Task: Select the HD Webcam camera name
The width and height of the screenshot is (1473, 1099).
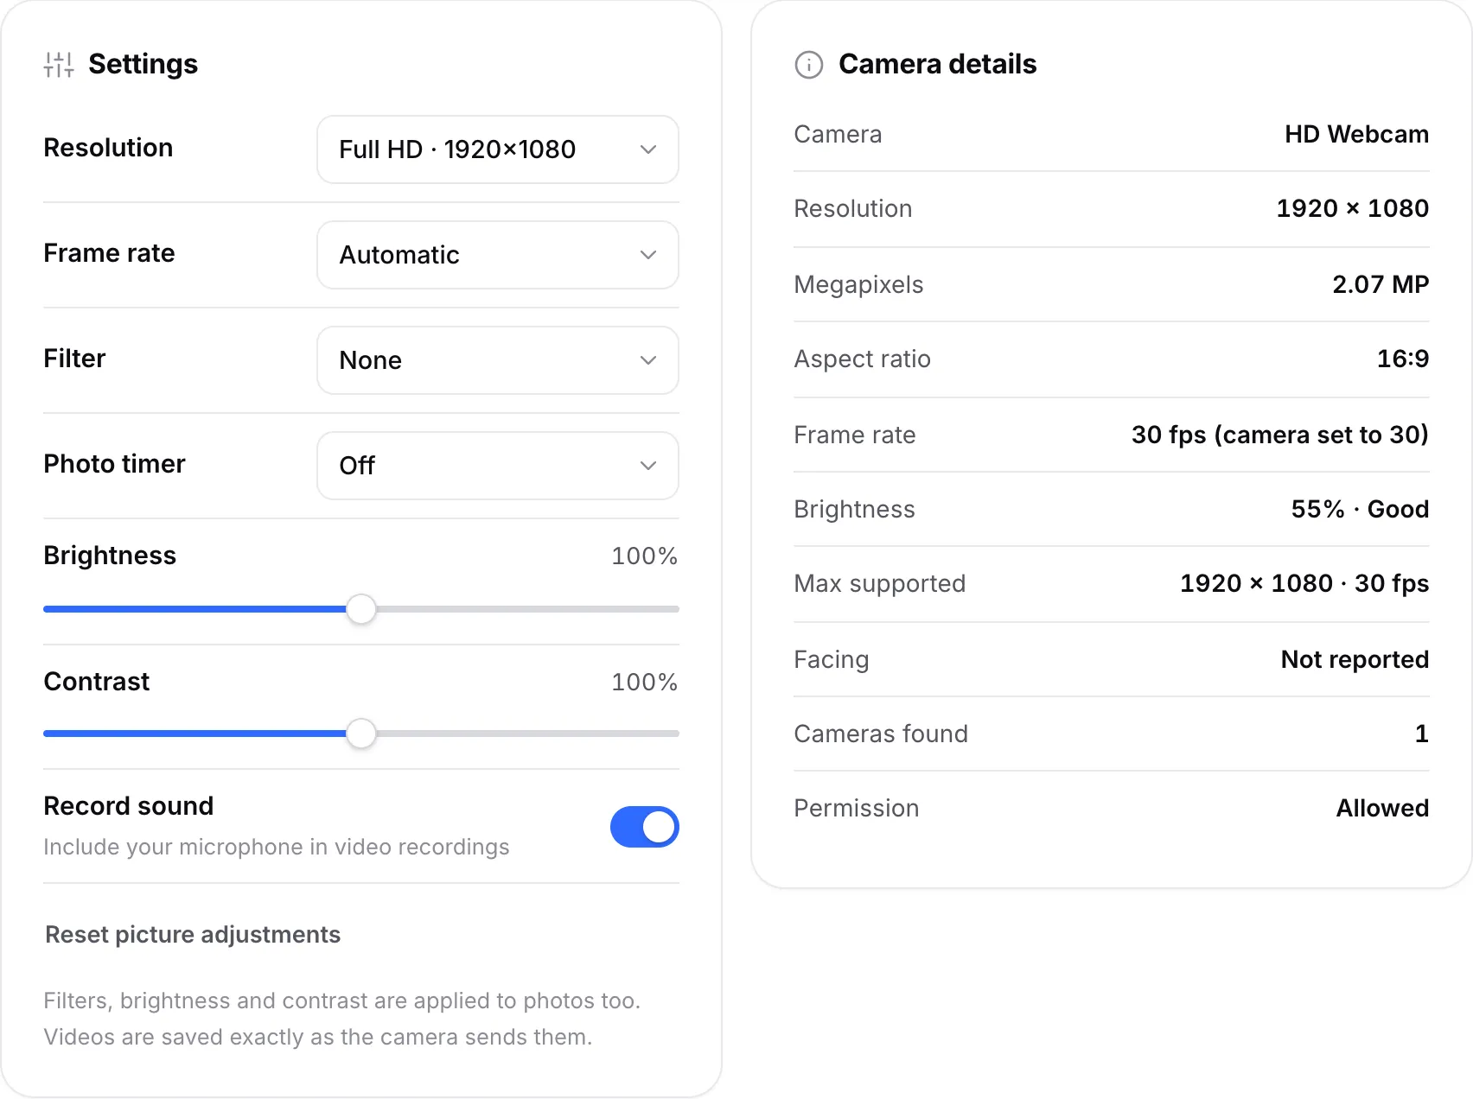Action: point(1356,134)
